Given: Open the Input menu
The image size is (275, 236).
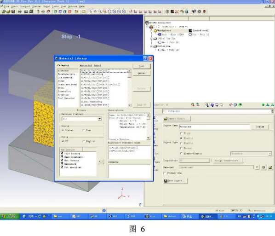Looking at the screenshot, I should click(x=14, y=6).
